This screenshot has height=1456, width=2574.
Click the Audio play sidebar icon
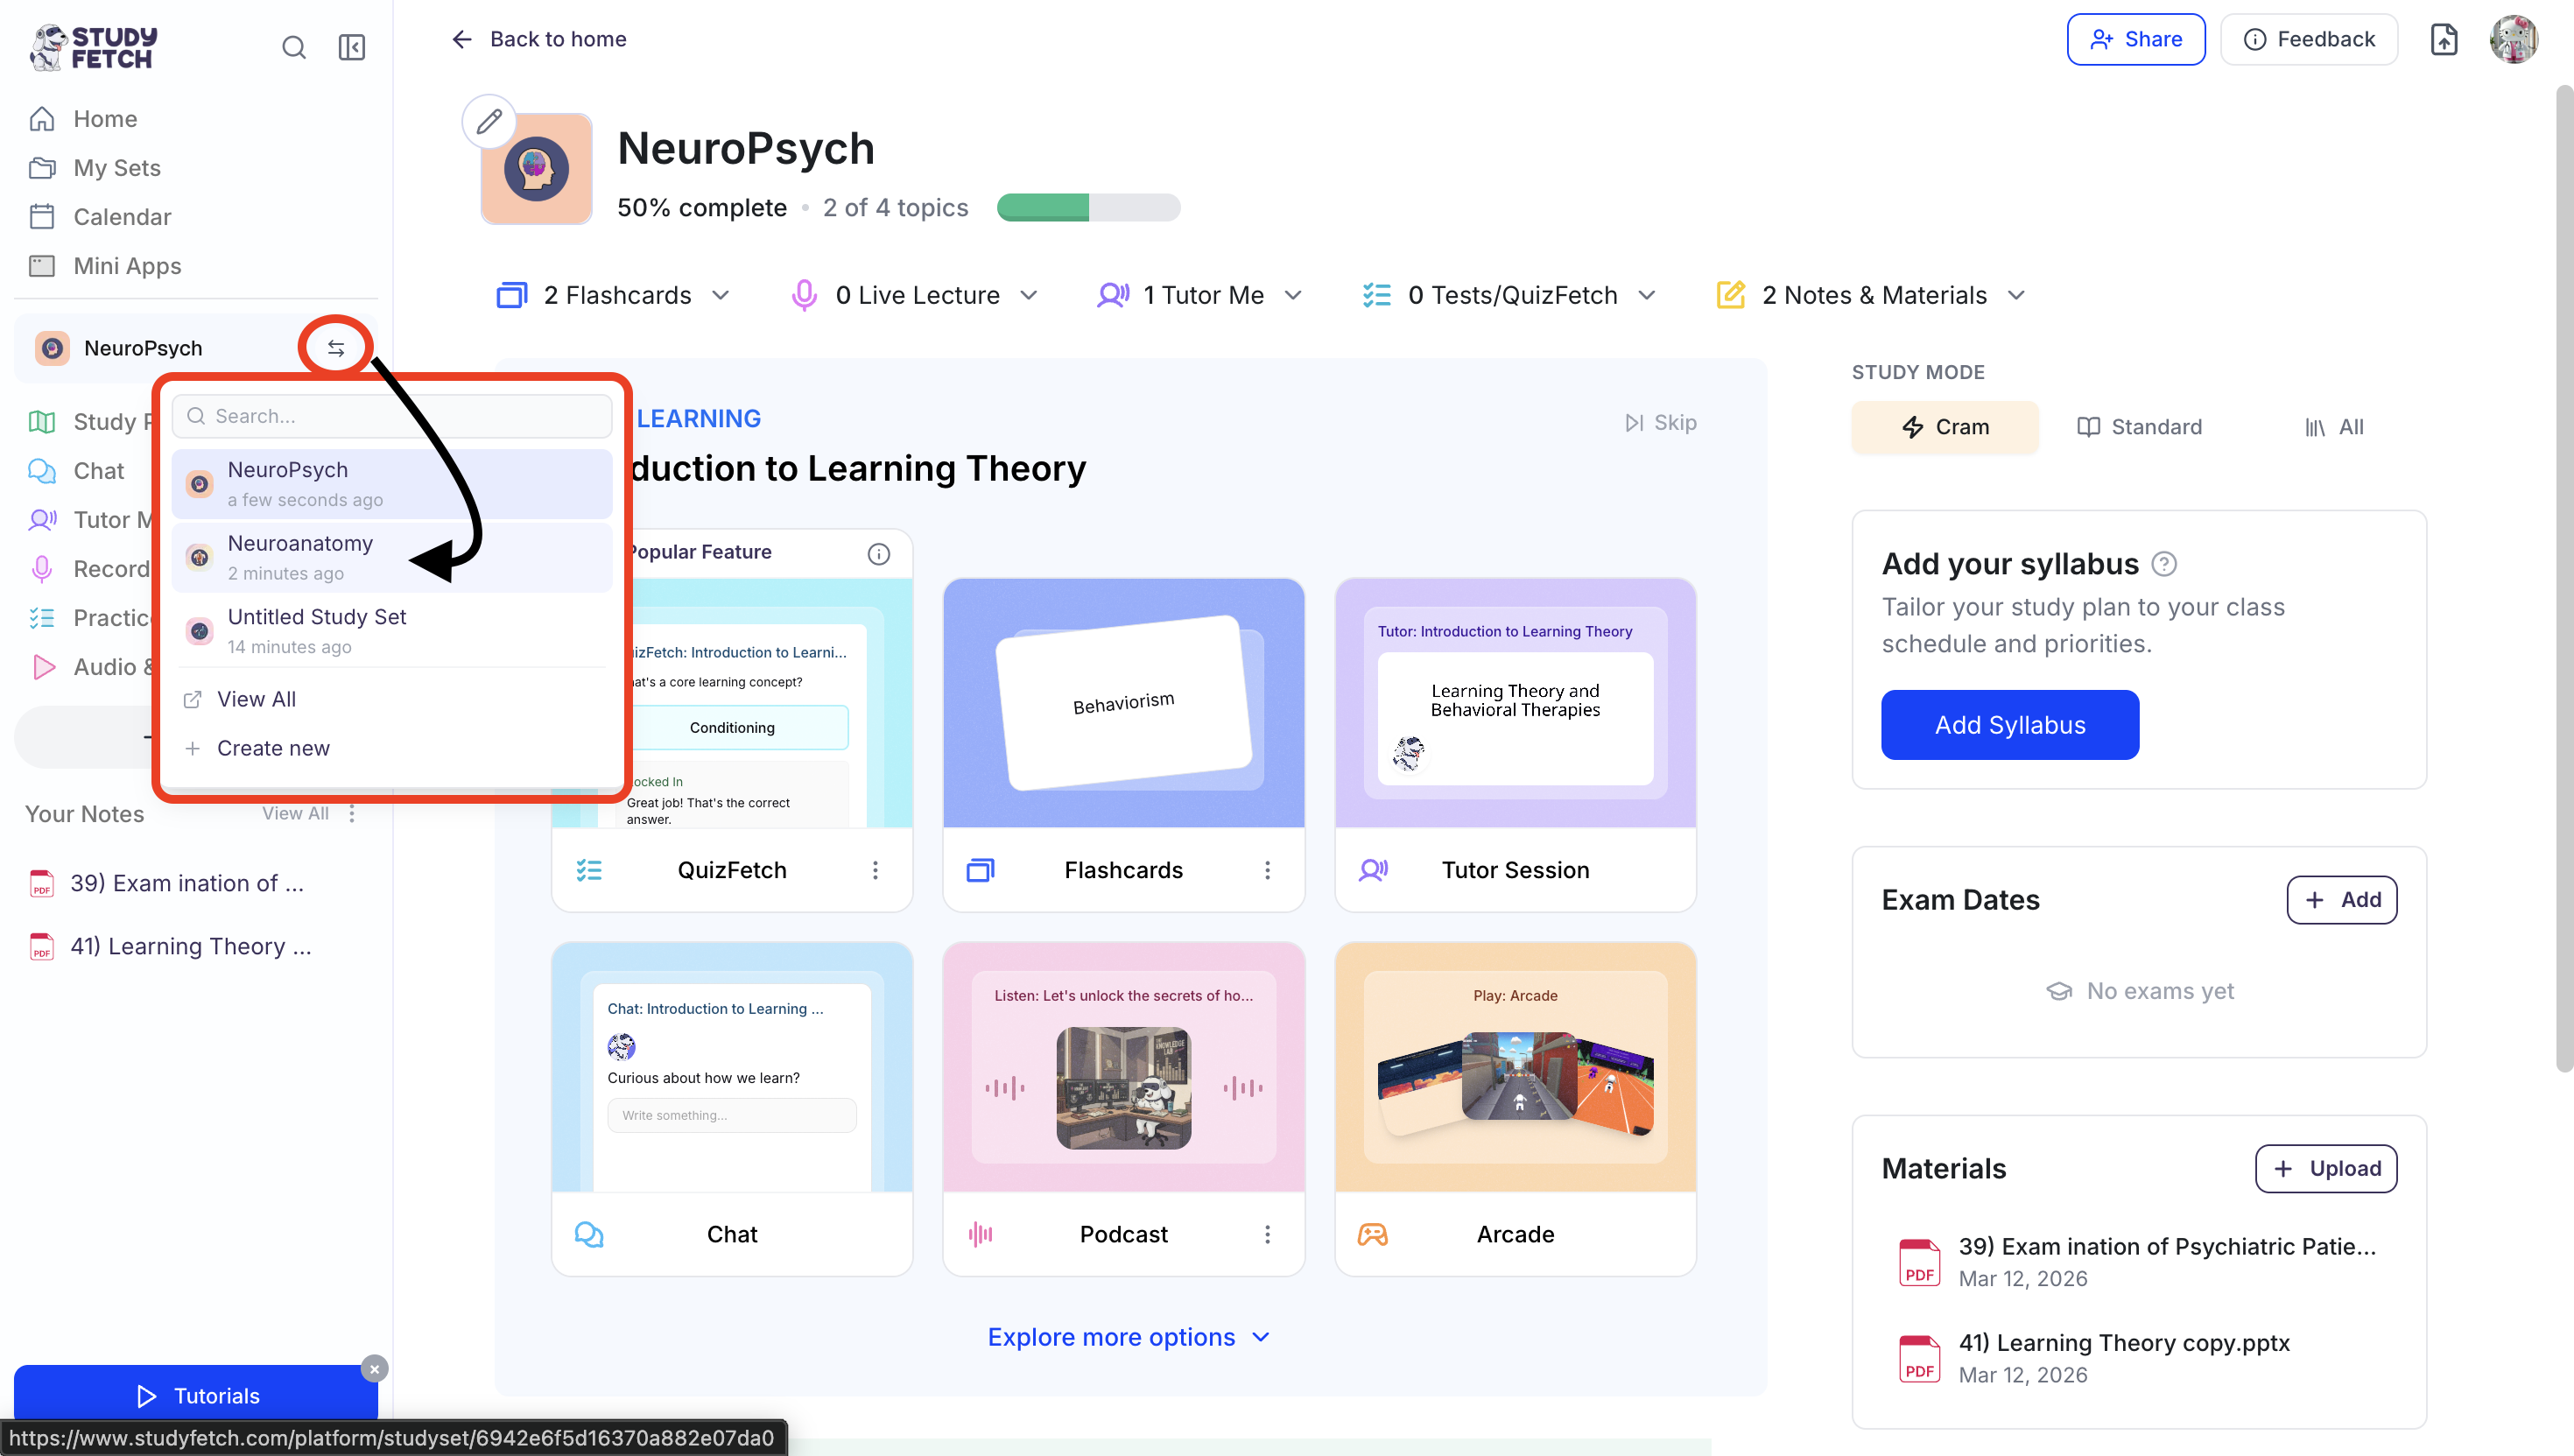[42, 667]
